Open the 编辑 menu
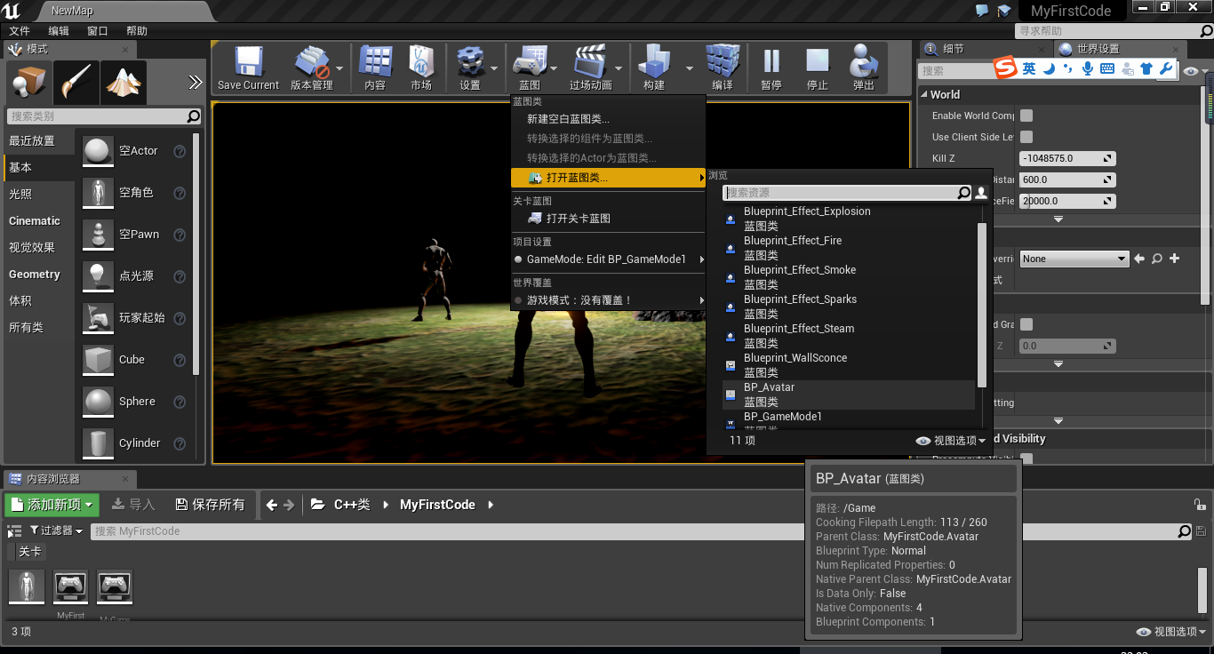 click(59, 31)
